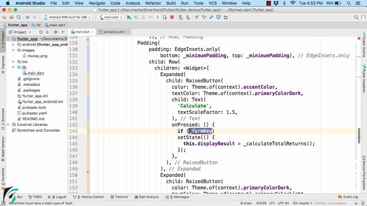The image size is (367, 206).
Task: Open the 0: Messages tool window
Action: point(177,197)
